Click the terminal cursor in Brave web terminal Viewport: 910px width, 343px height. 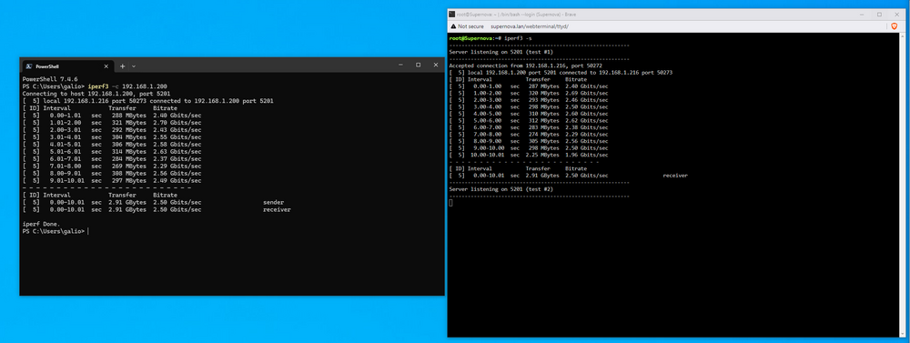point(451,203)
